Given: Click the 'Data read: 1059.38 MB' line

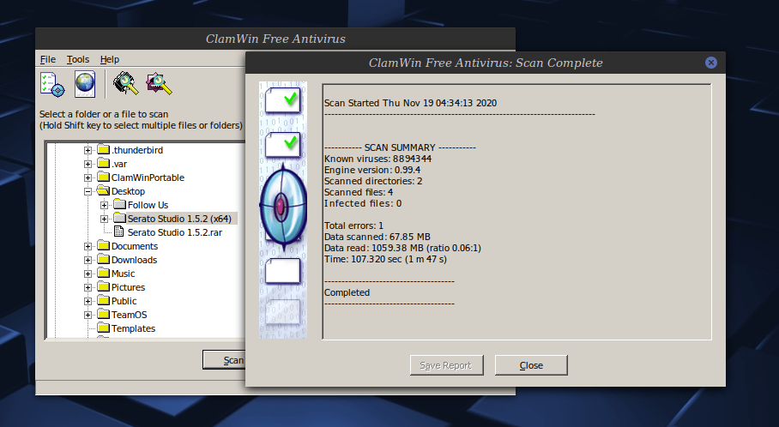Looking at the screenshot, I should (x=402, y=249).
